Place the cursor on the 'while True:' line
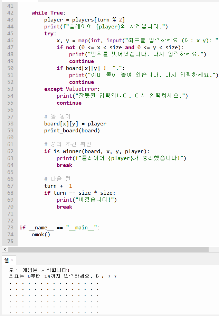 [48, 13]
